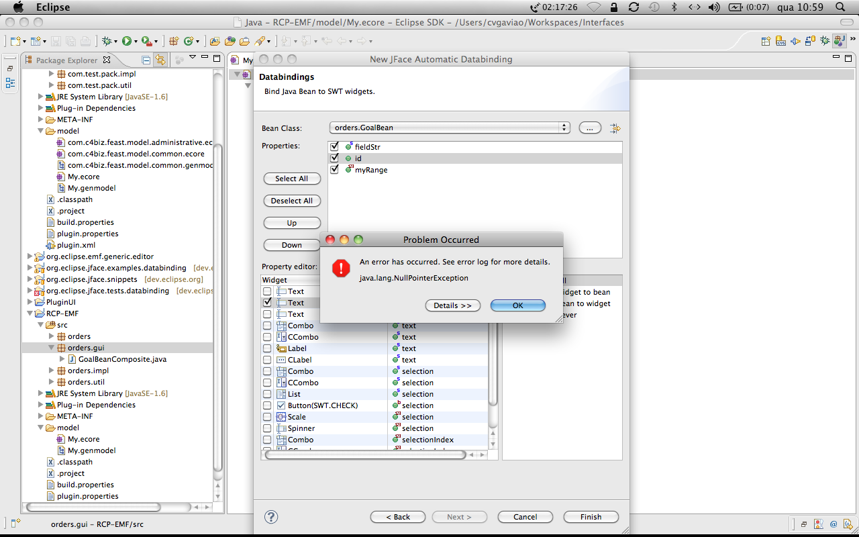Expand GoalBeanComposite.java in the tree
Image resolution: width=859 pixels, height=537 pixels.
(x=62, y=359)
